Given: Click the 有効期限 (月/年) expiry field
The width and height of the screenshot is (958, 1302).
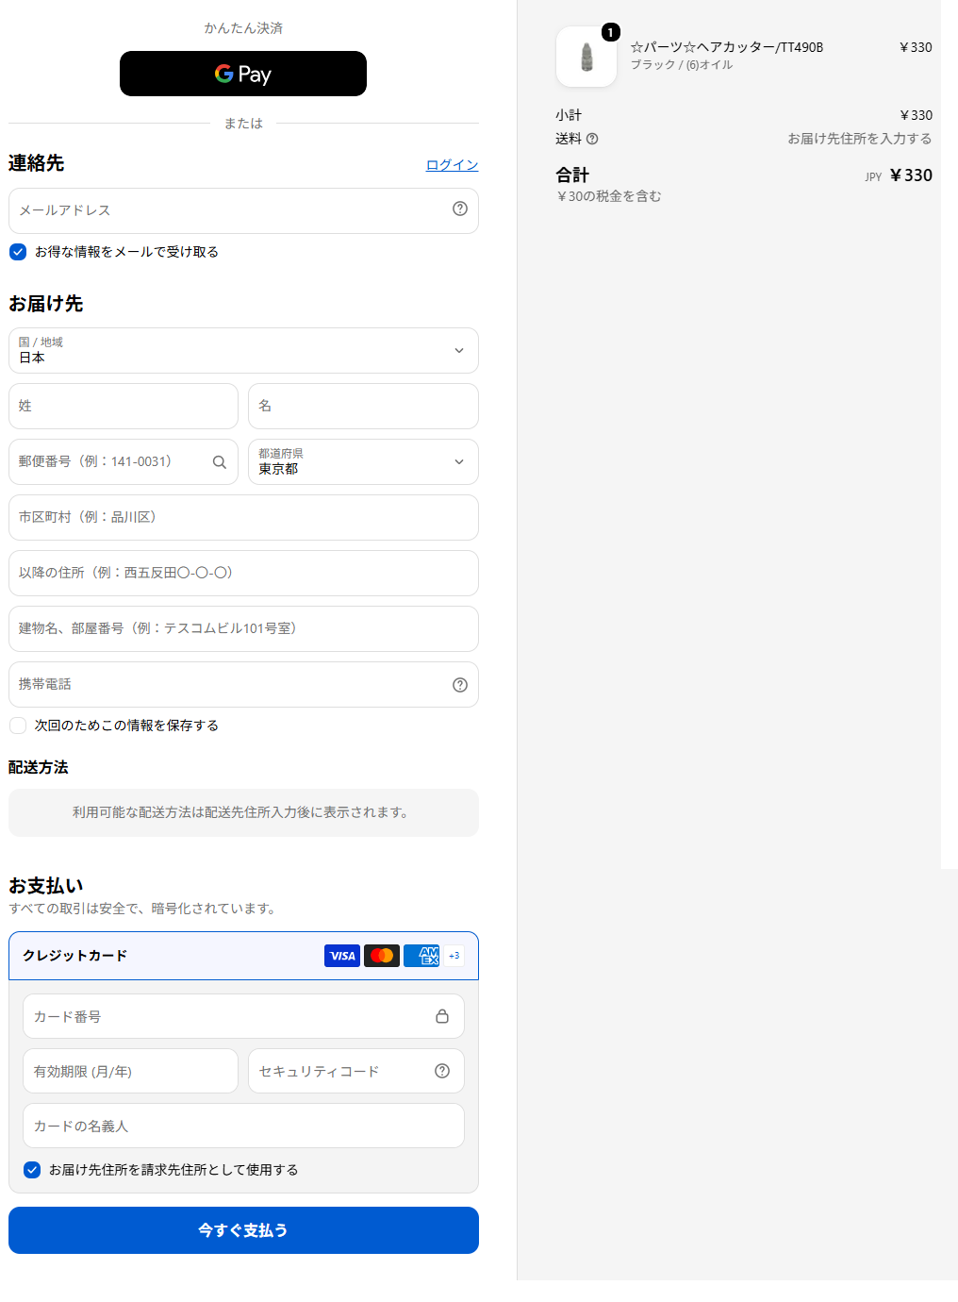Looking at the screenshot, I should [130, 1072].
